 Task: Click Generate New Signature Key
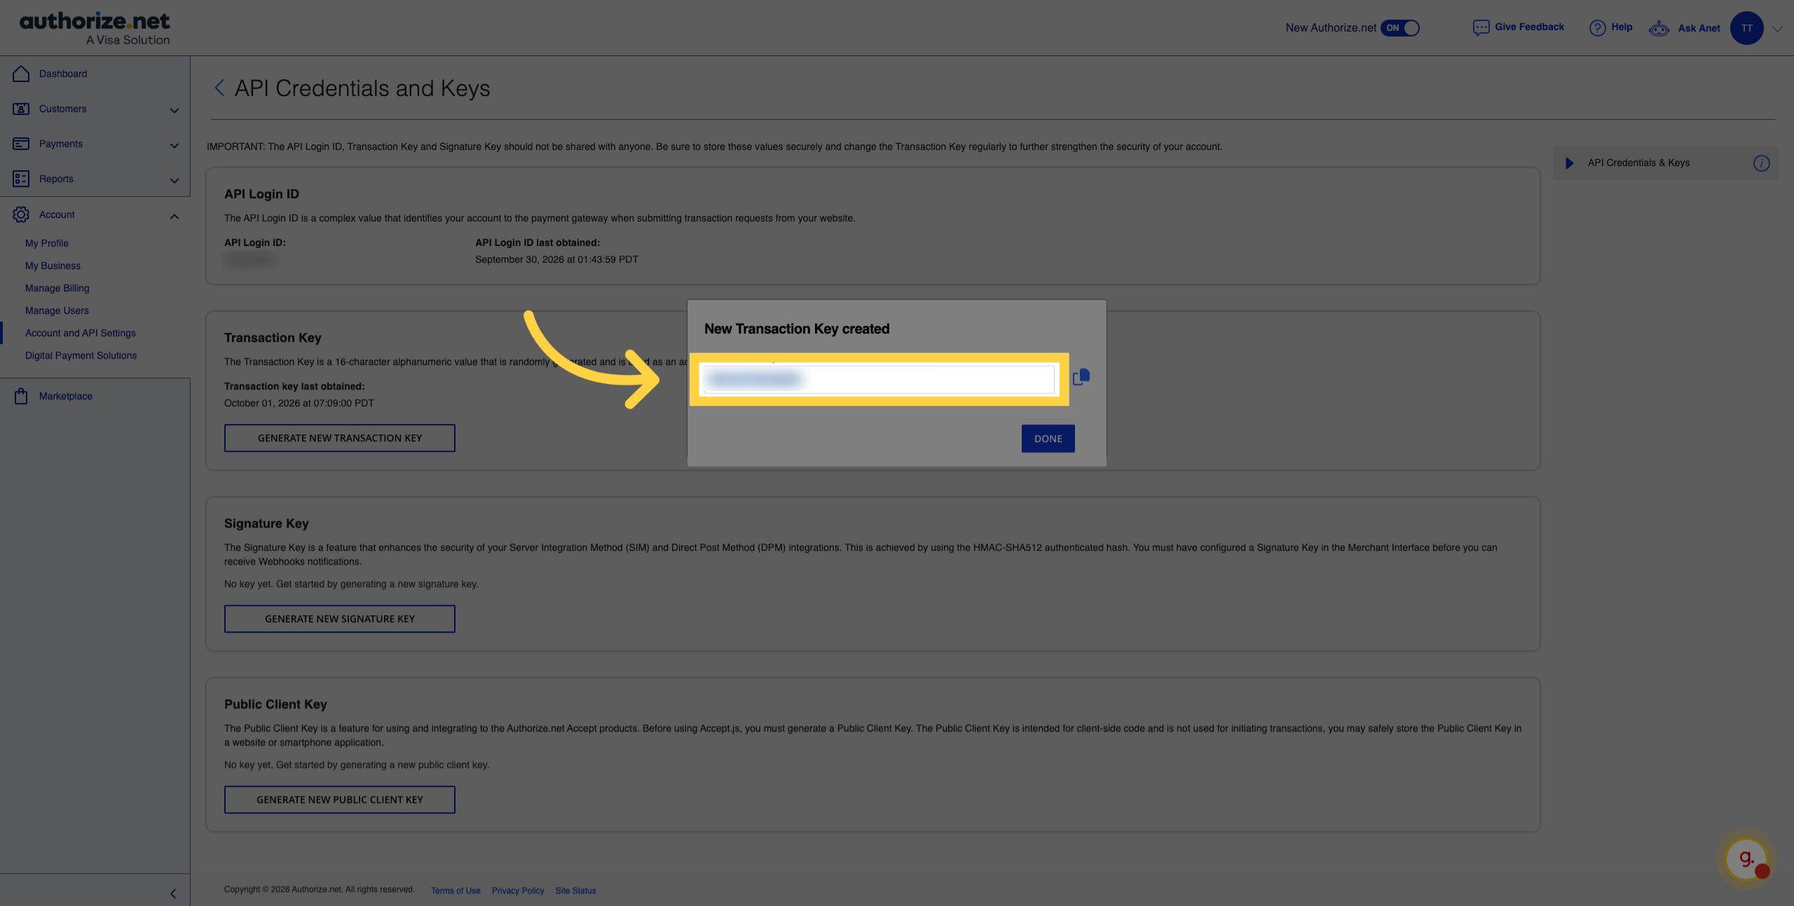340,619
